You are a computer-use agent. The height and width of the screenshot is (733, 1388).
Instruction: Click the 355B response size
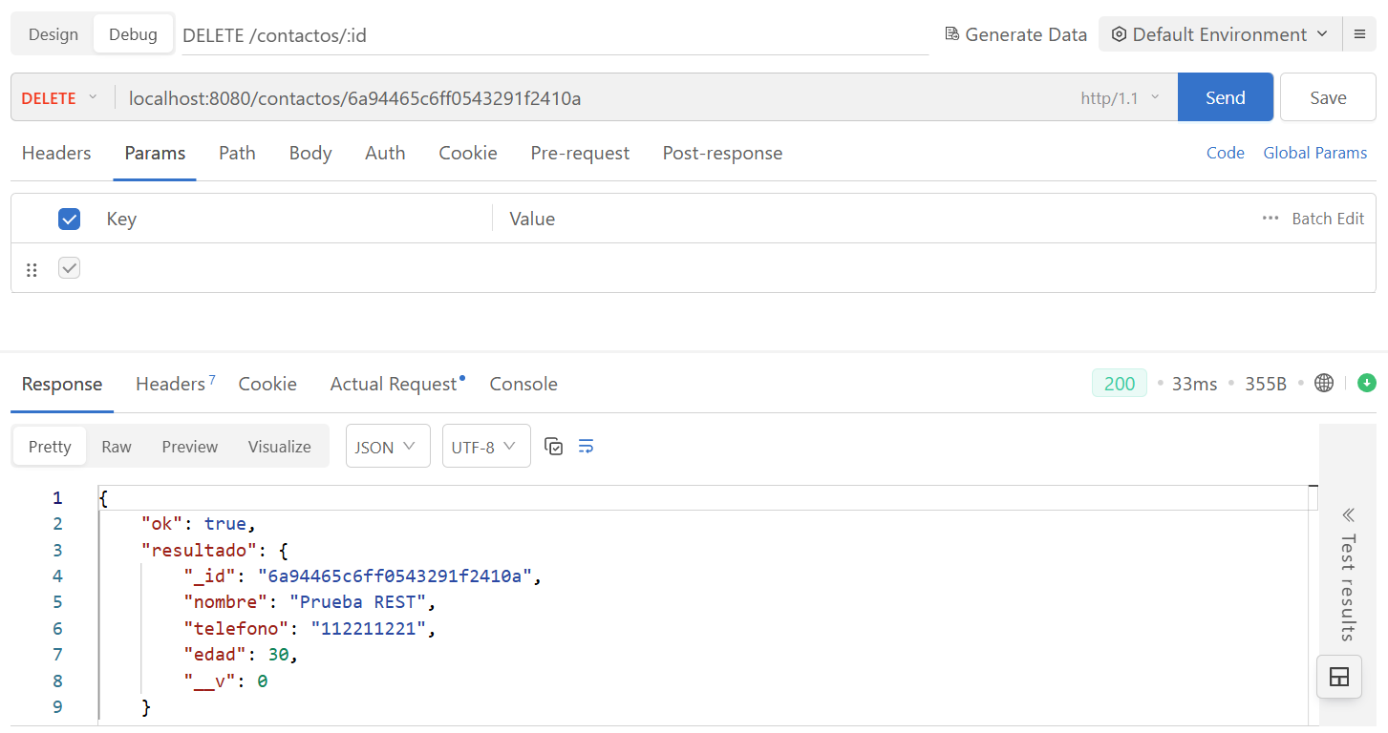tap(1266, 384)
